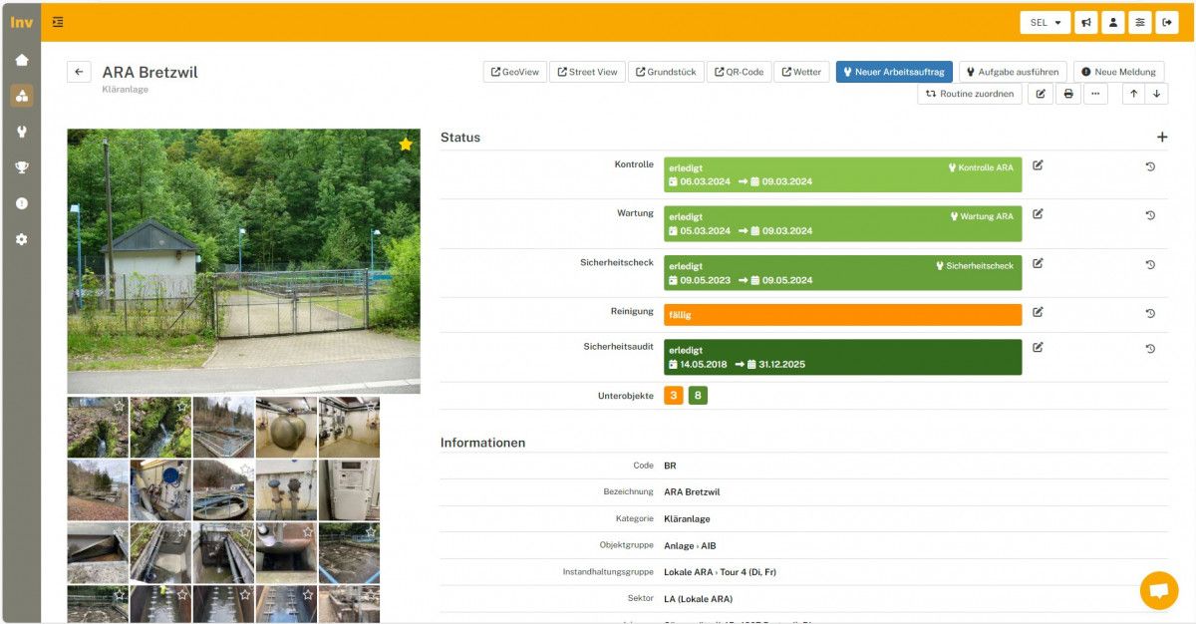The height and width of the screenshot is (624, 1196).
Task: Toggle the sidebar collapse menu icon
Action: click(x=58, y=22)
